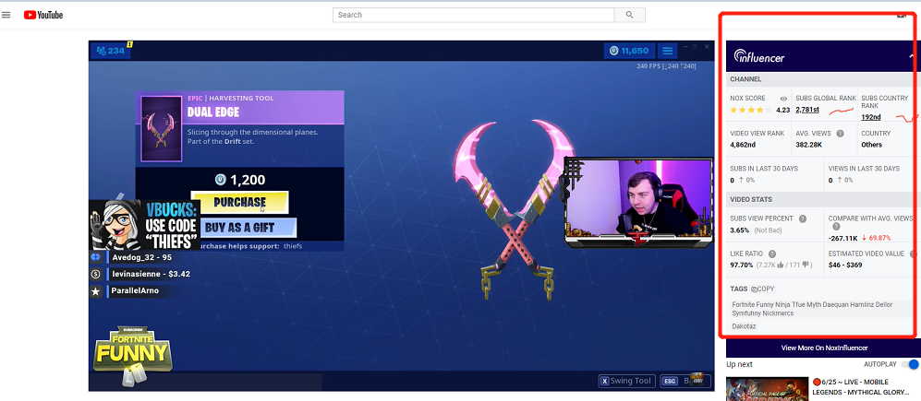Open the 2,781st subs global rank link
This screenshot has width=921, height=401.
pos(807,110)
